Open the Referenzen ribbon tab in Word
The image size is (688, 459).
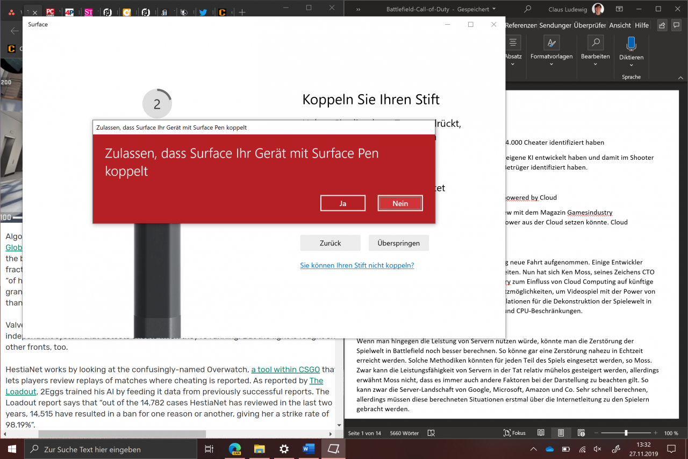(521, 25)
